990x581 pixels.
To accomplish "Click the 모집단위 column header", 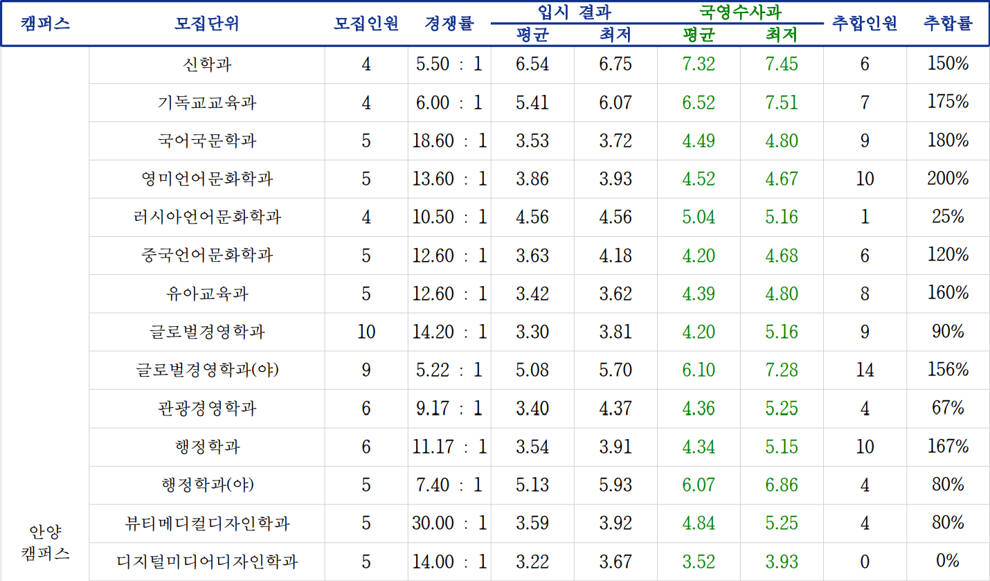I will (207, 23).
